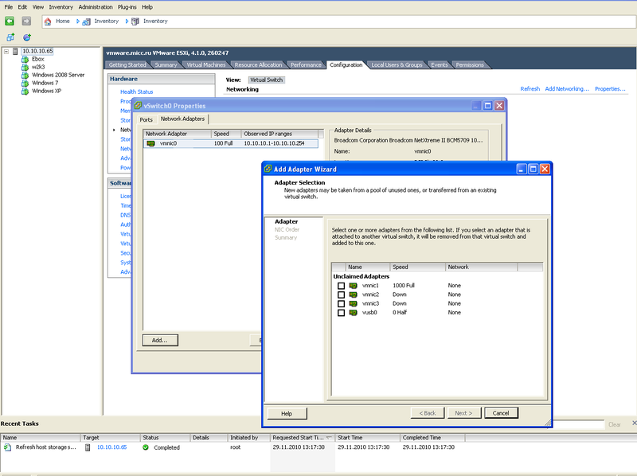Viewport: 637px width, 476px height.
Task: Click the breadcrumb arrow after Home
Action: click(x=77, y=21)
